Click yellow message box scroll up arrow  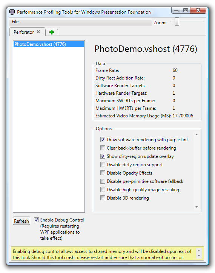pyautogui.click(x=199, y=251)
